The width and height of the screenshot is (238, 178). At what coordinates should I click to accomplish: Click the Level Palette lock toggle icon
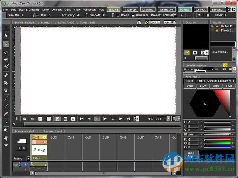point(225,65)
